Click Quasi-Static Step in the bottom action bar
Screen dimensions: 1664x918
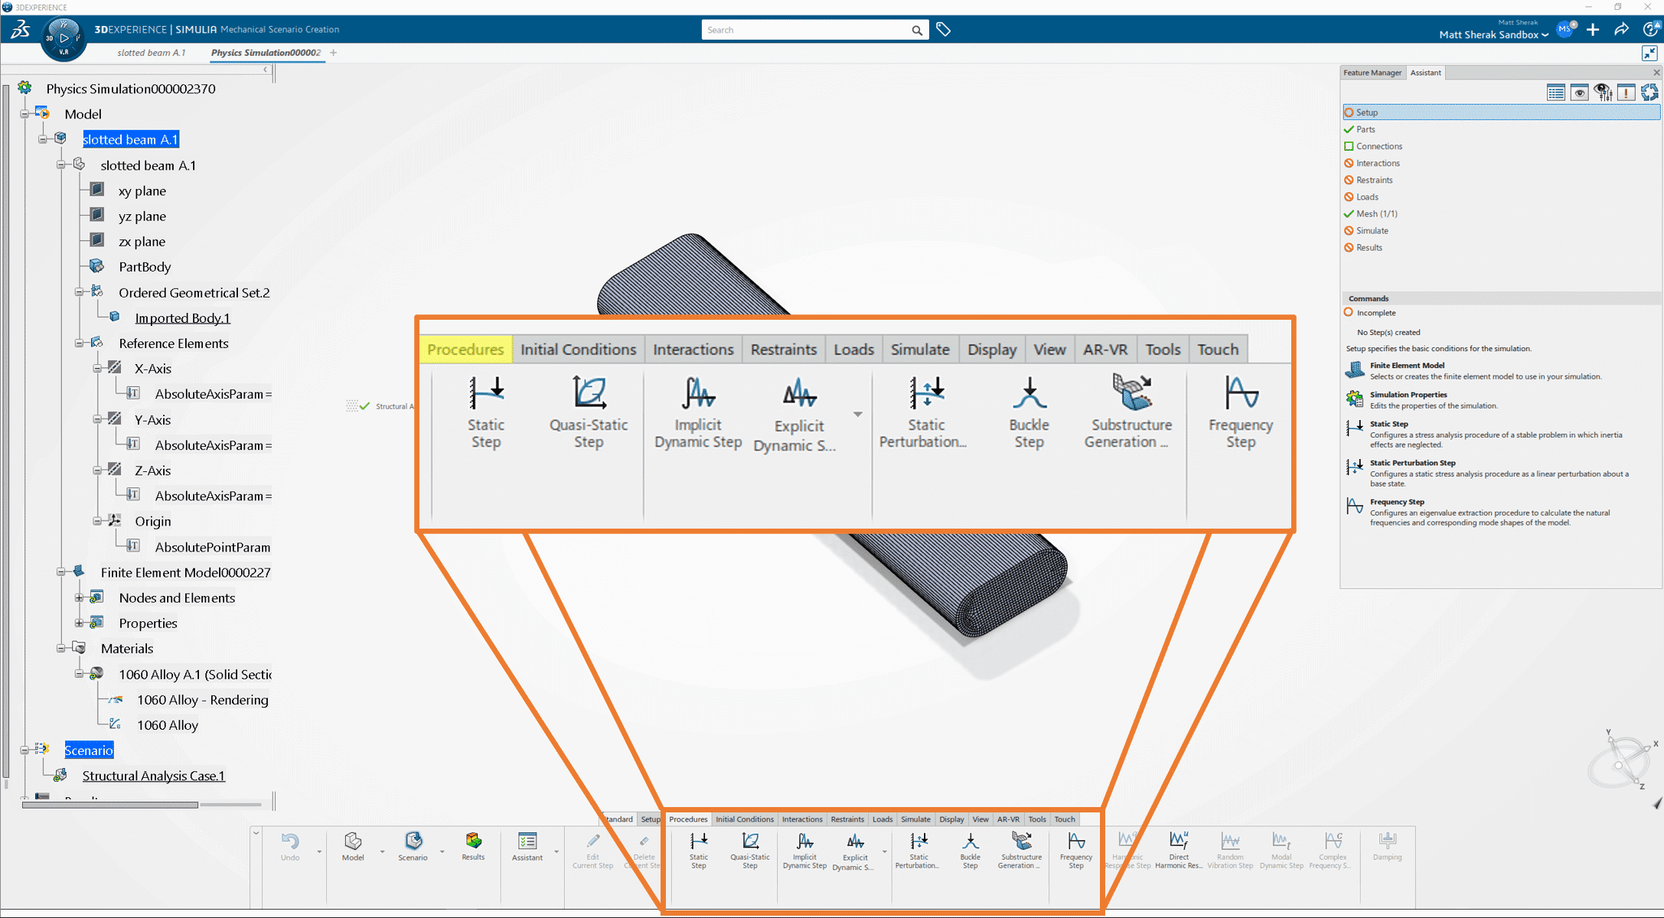click(750, 849)
